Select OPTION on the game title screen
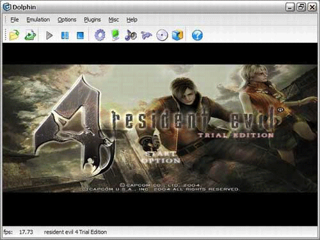The width and height of the screenshot is (320, 240). [x=161, y=161]
